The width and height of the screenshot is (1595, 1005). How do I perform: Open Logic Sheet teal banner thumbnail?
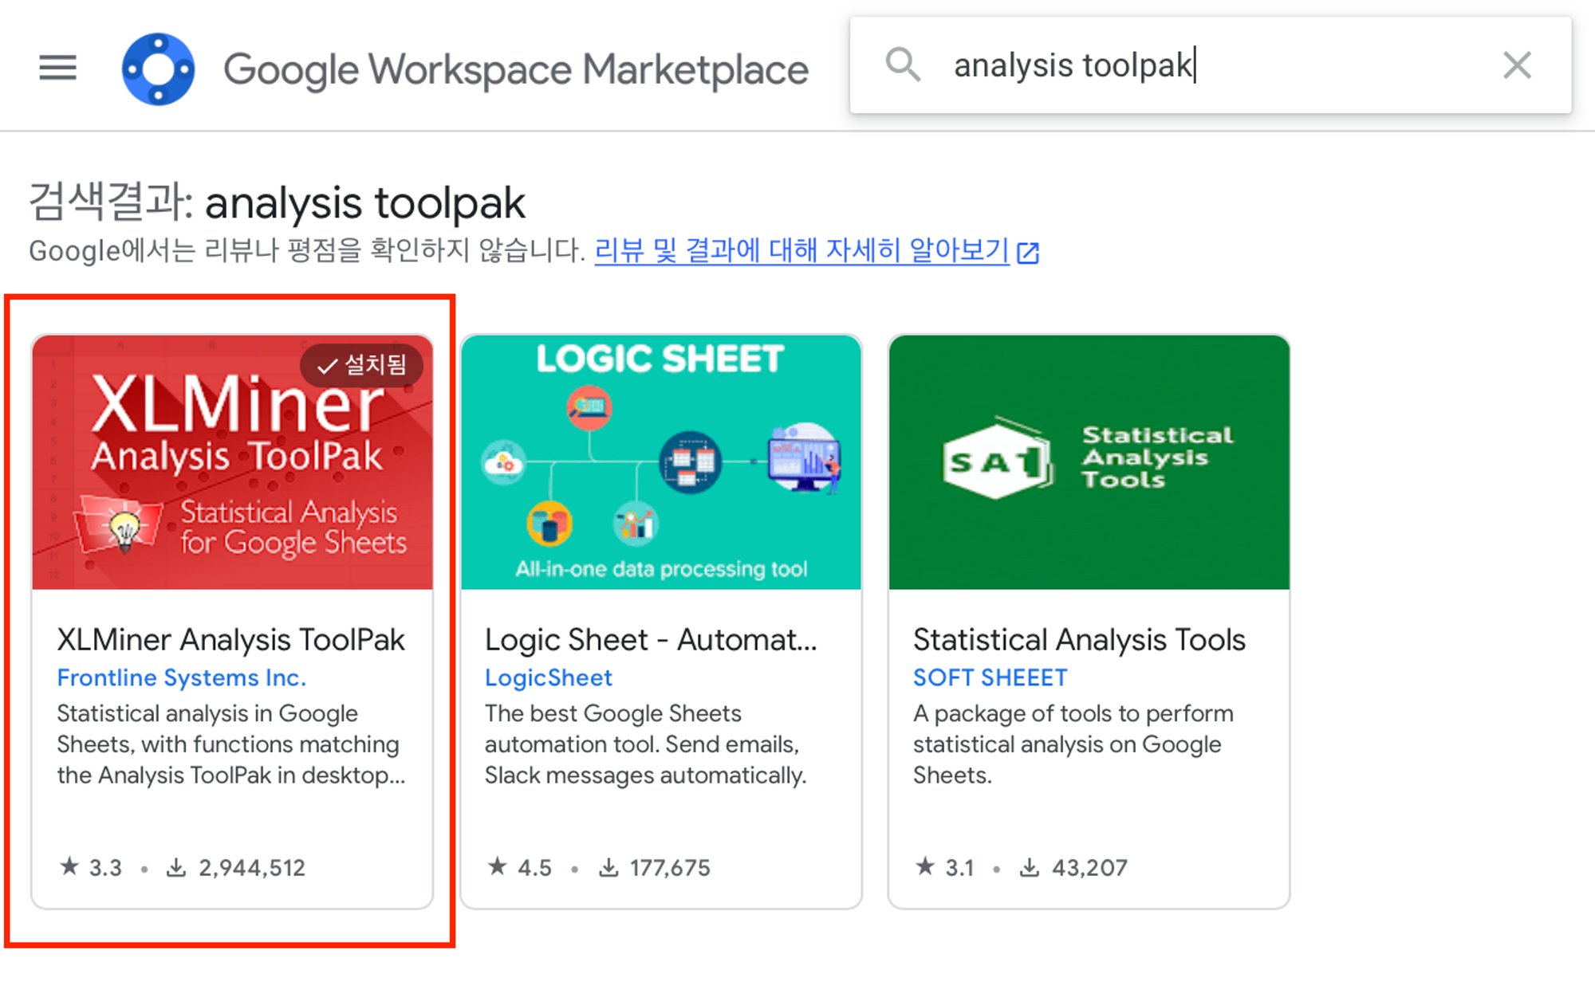coord(661,462)
